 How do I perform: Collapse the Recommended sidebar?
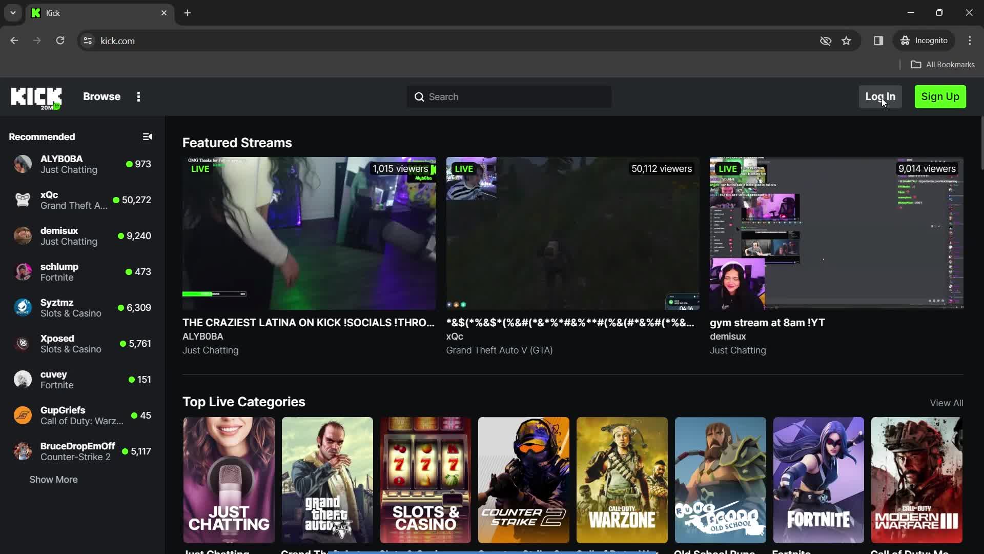tap(147, 137)
